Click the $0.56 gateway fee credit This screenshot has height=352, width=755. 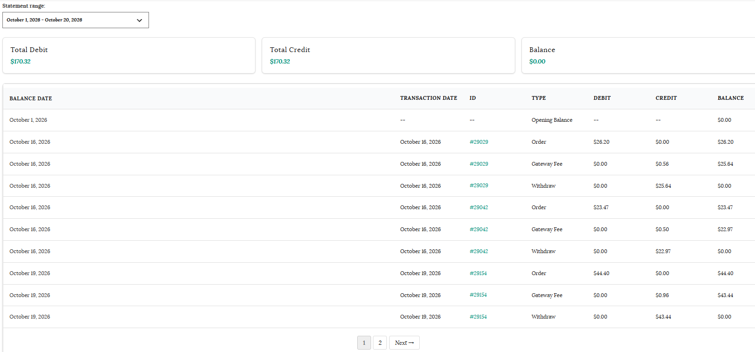[662, 164]
